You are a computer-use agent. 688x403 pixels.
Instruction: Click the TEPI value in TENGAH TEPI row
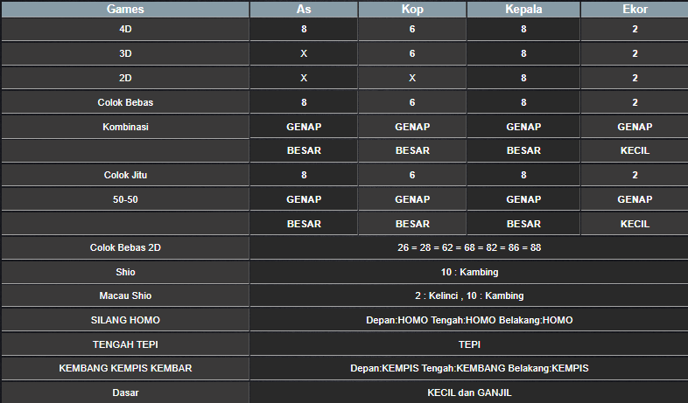[469, 344]
